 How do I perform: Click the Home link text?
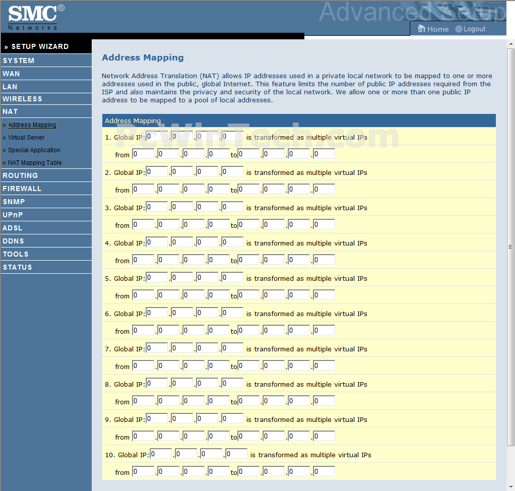tap(438, 29)
